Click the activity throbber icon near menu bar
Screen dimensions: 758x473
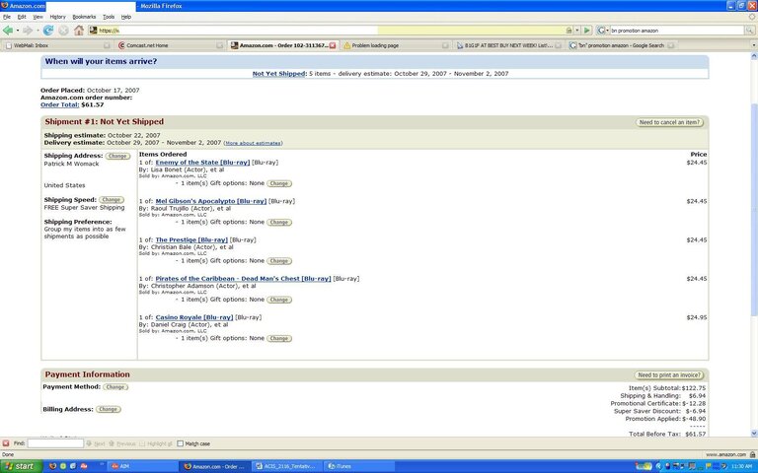pos(752,17)
